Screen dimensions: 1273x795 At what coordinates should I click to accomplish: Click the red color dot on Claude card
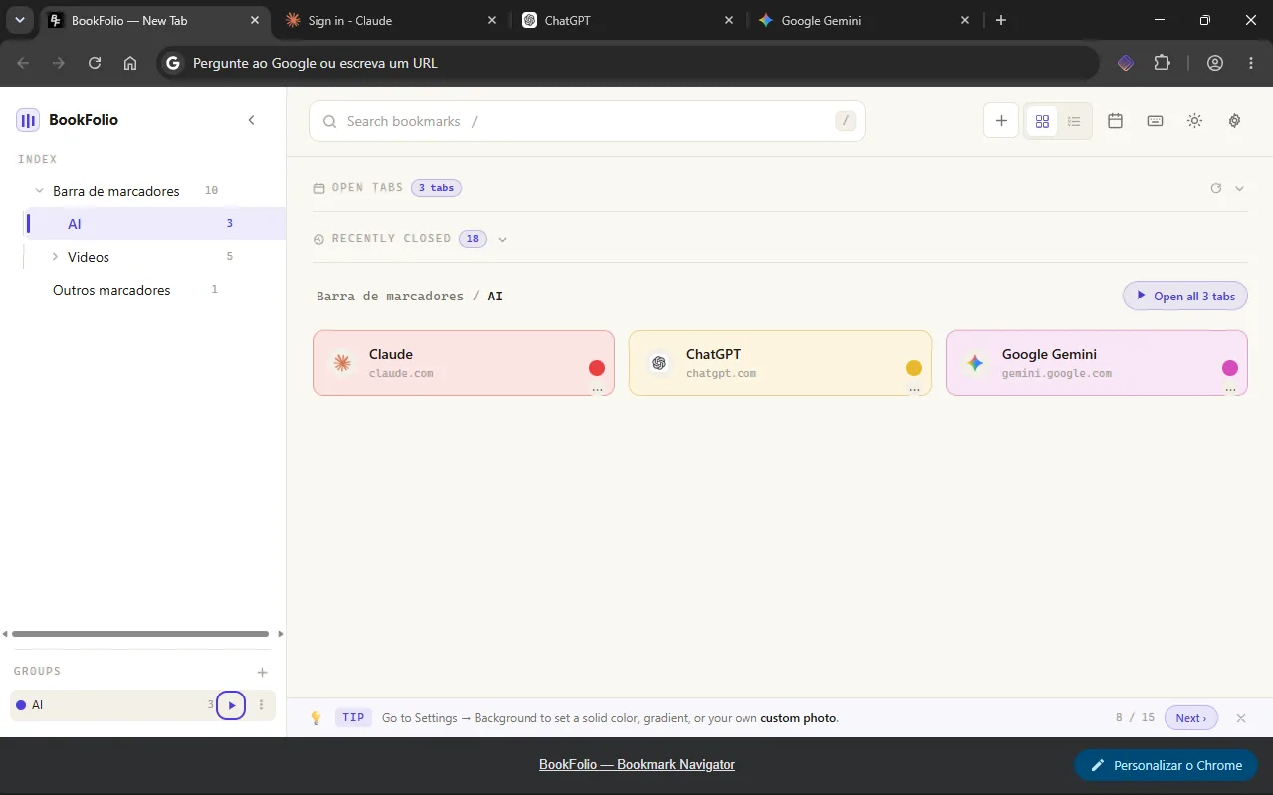point(597,368)
